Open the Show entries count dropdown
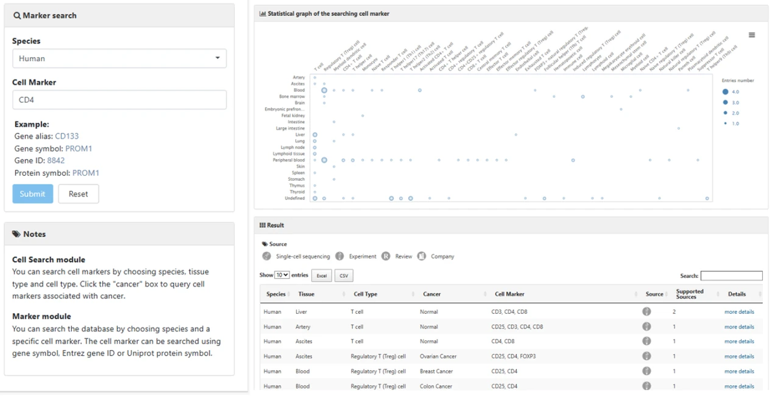 282,275
